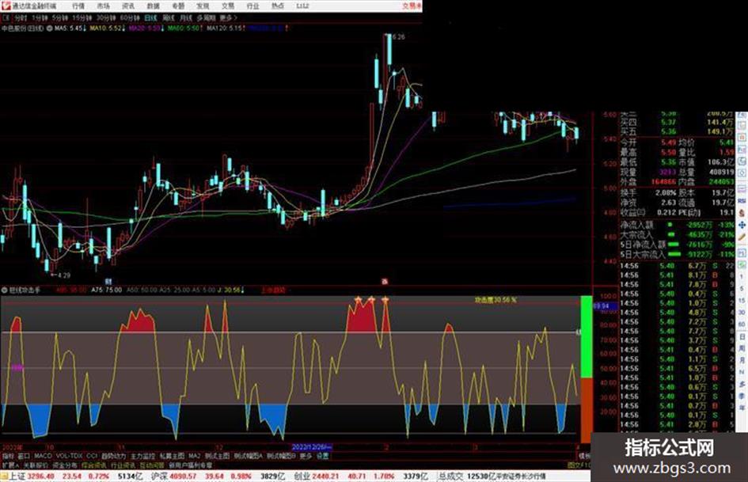Open the 资讯 menu

[x=128, y=6]
